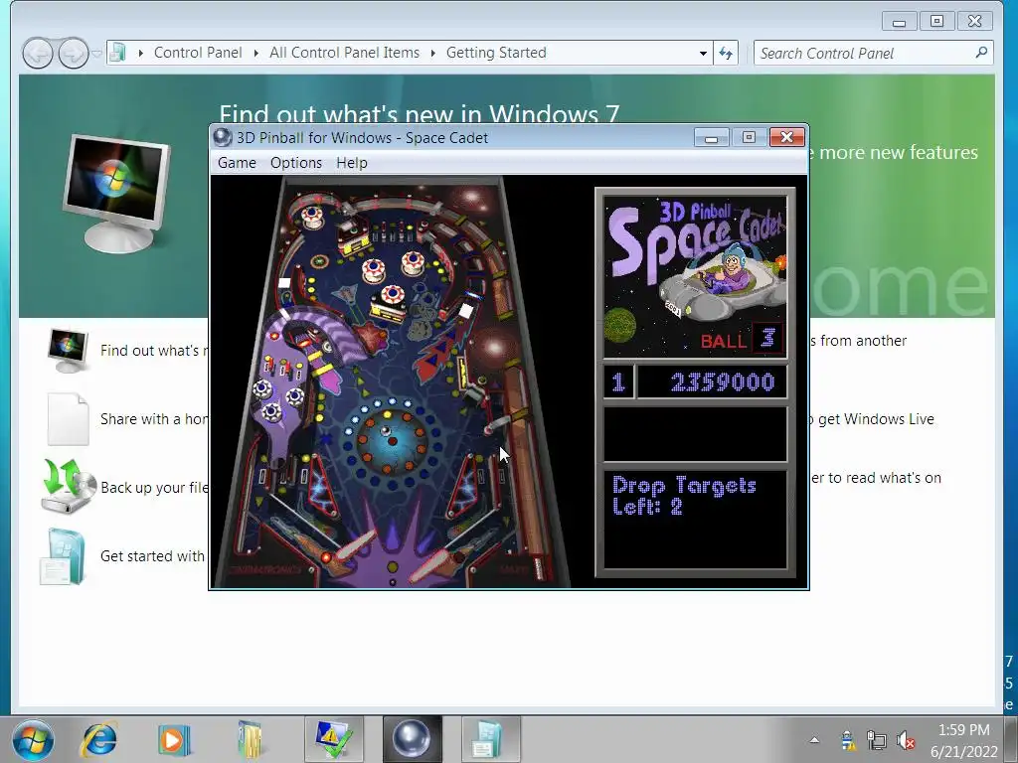Image resolution: width=1018 pixels, height=763 pixels.
Task: Open the Help menu in Pinball
Action: point(352,163)
